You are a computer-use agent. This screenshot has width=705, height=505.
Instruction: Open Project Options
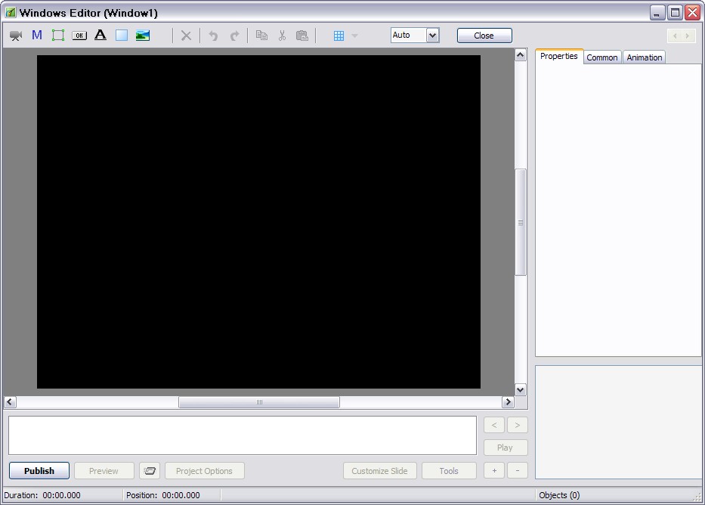pos(205,471)
